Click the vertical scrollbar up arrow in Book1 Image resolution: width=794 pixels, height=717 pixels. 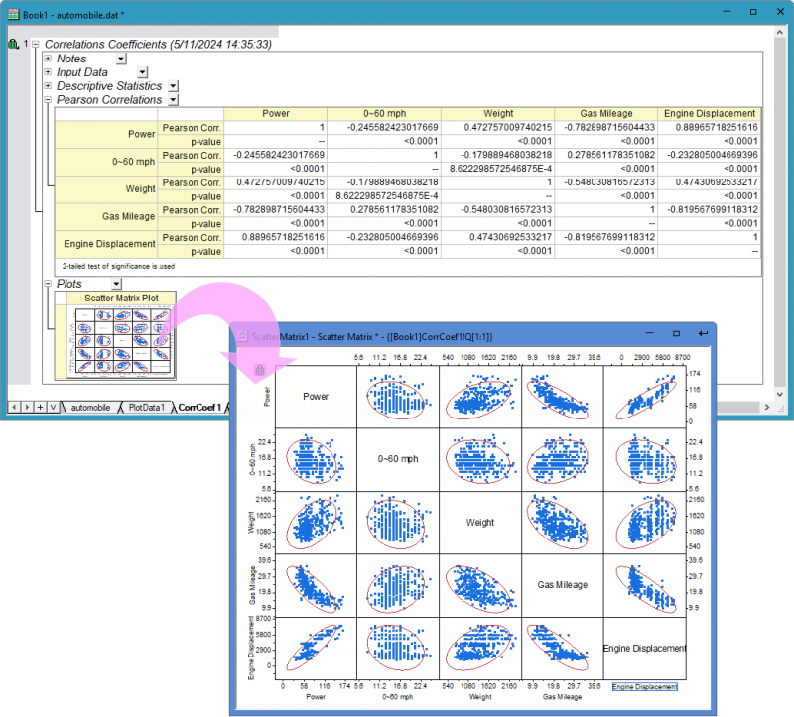pyautogui.click(x=779, y=32)
